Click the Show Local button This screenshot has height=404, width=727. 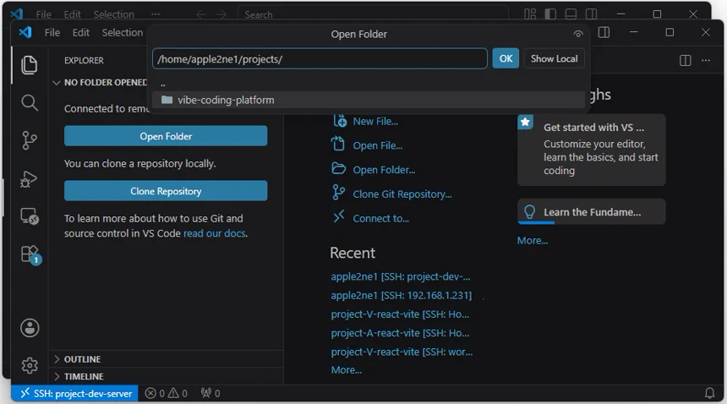point(554,59)
